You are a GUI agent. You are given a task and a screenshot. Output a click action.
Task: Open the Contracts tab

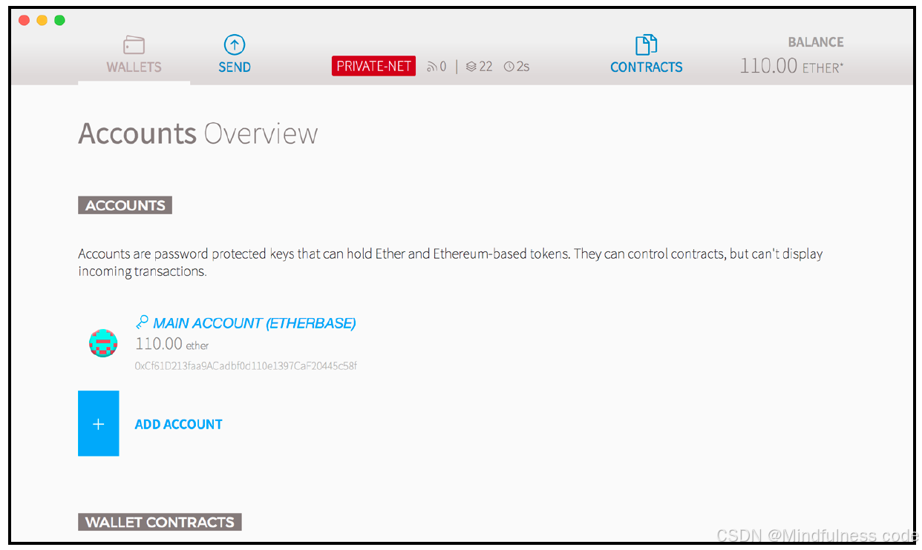tap(647, 55)
